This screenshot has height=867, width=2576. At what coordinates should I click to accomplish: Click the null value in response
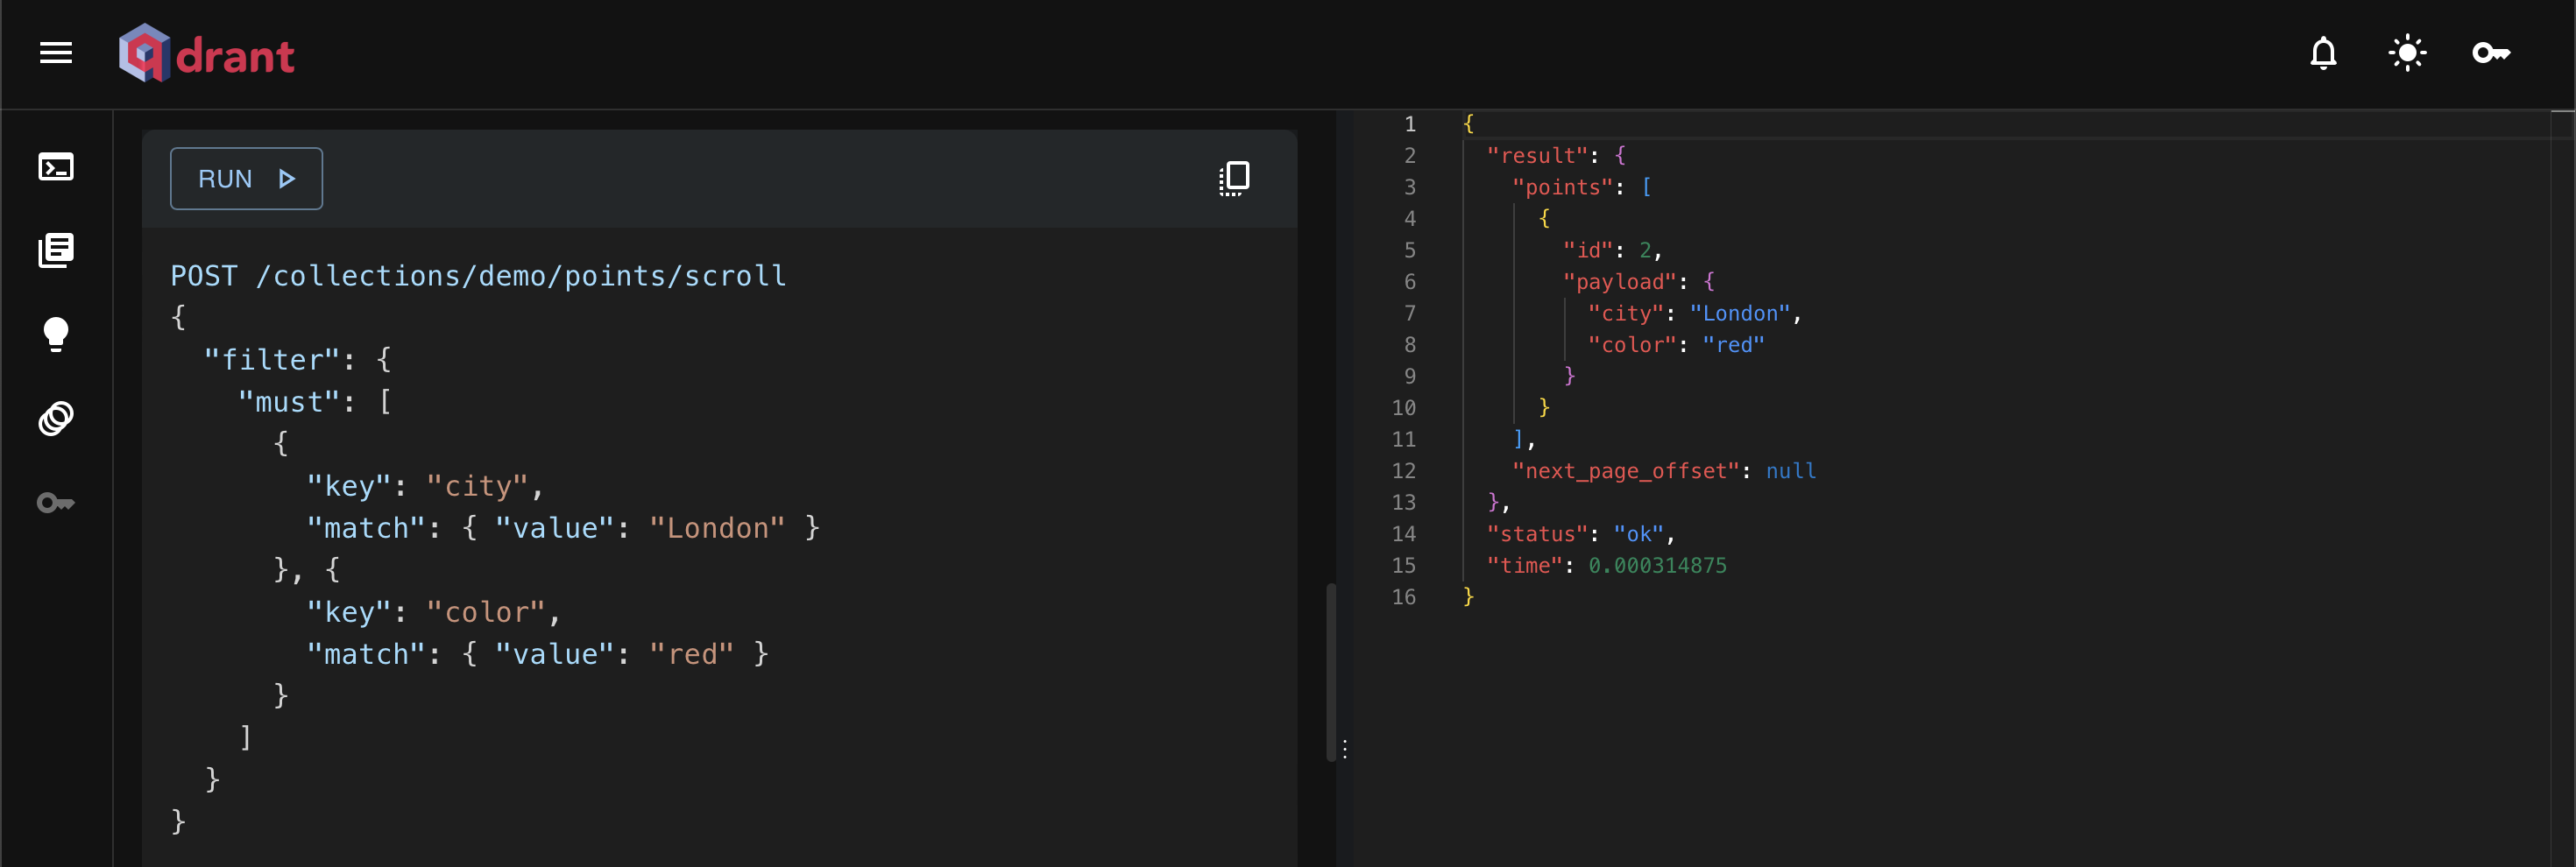click(1790, 471)
